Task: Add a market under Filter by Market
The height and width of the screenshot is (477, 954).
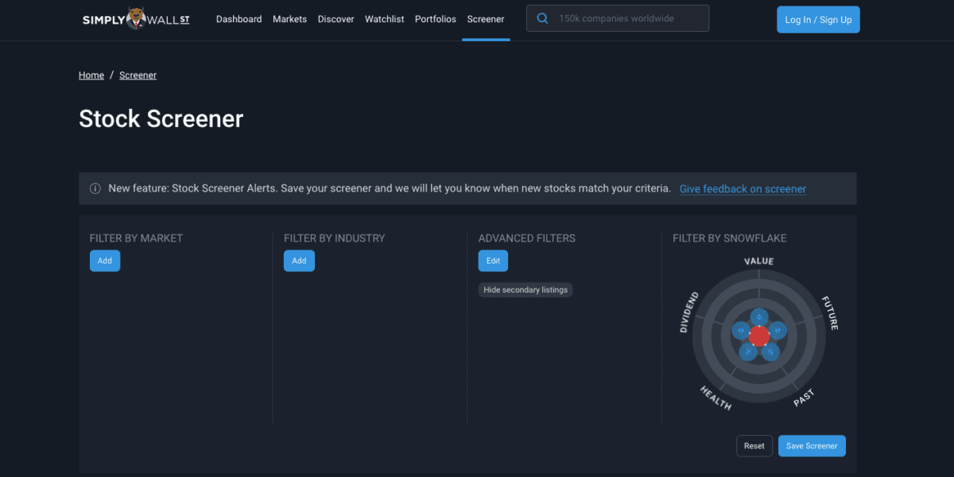Action: [105, 261]
